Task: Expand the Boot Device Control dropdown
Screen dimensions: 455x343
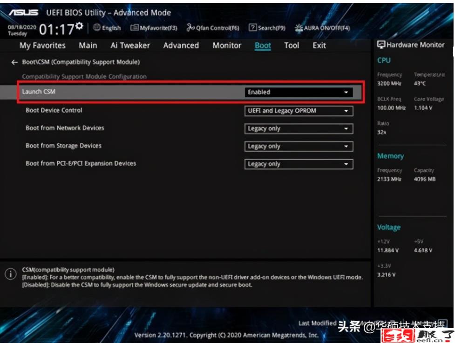Action: point(299,111)
